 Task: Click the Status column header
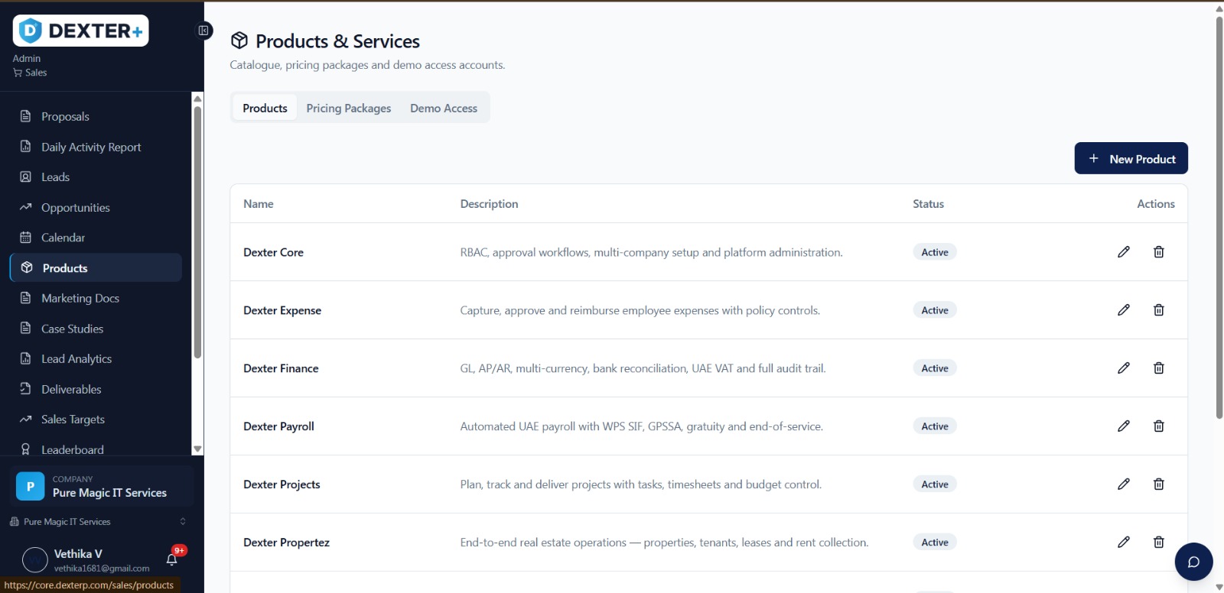928,204
